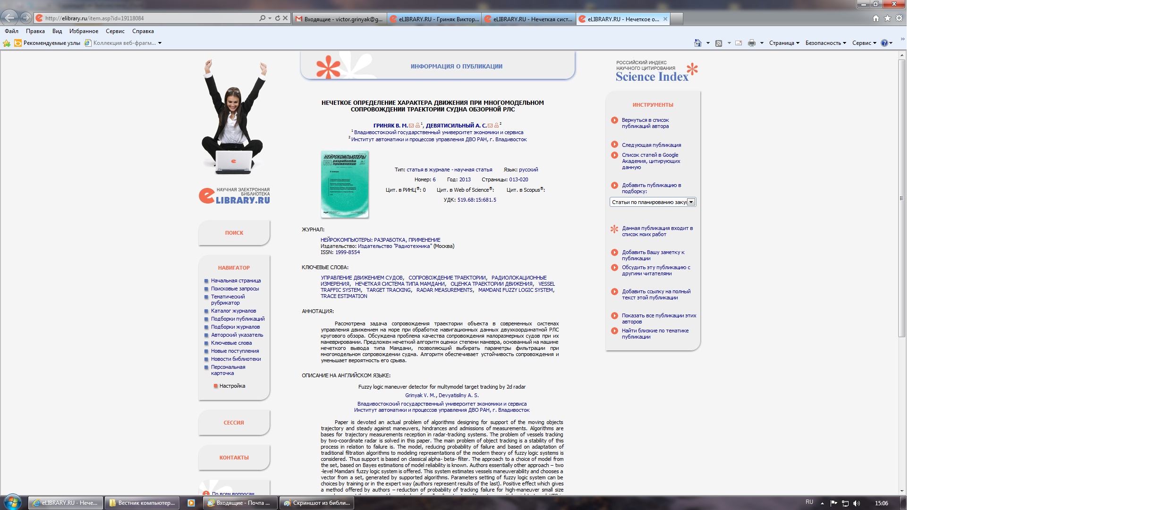The width and height of the screenshot is (1156, 510).
Task: Click the ПОИСК panel button
Action: click(x=234, y=233)
